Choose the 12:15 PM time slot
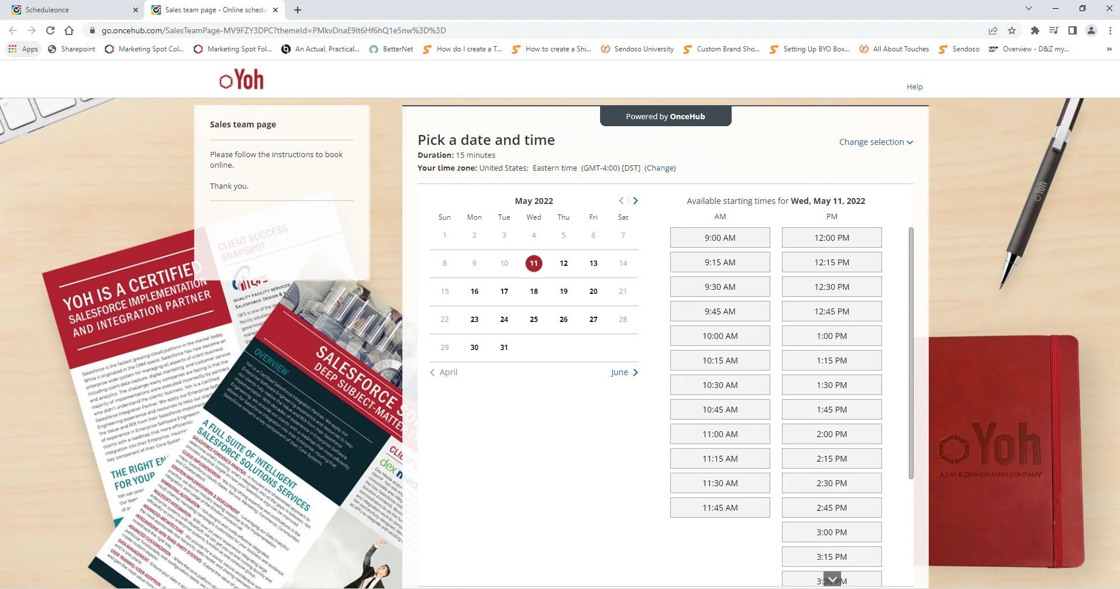1120x589 pixels. click(x=832, y=262)
